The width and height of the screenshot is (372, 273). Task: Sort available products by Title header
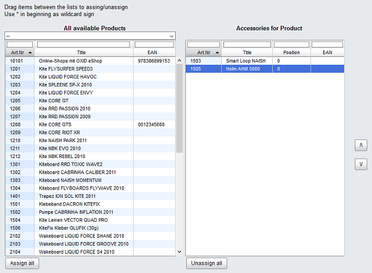pos(84,53)
